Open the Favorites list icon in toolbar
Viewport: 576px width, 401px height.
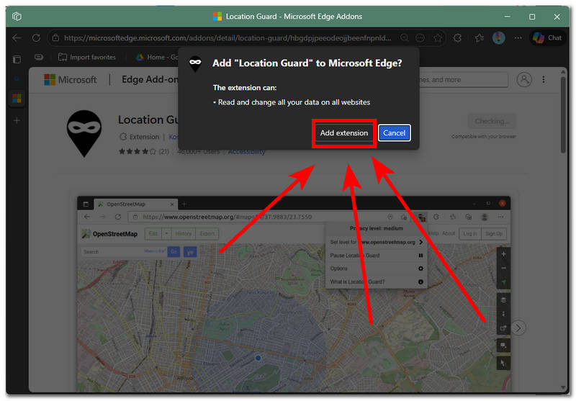[479, 38]
